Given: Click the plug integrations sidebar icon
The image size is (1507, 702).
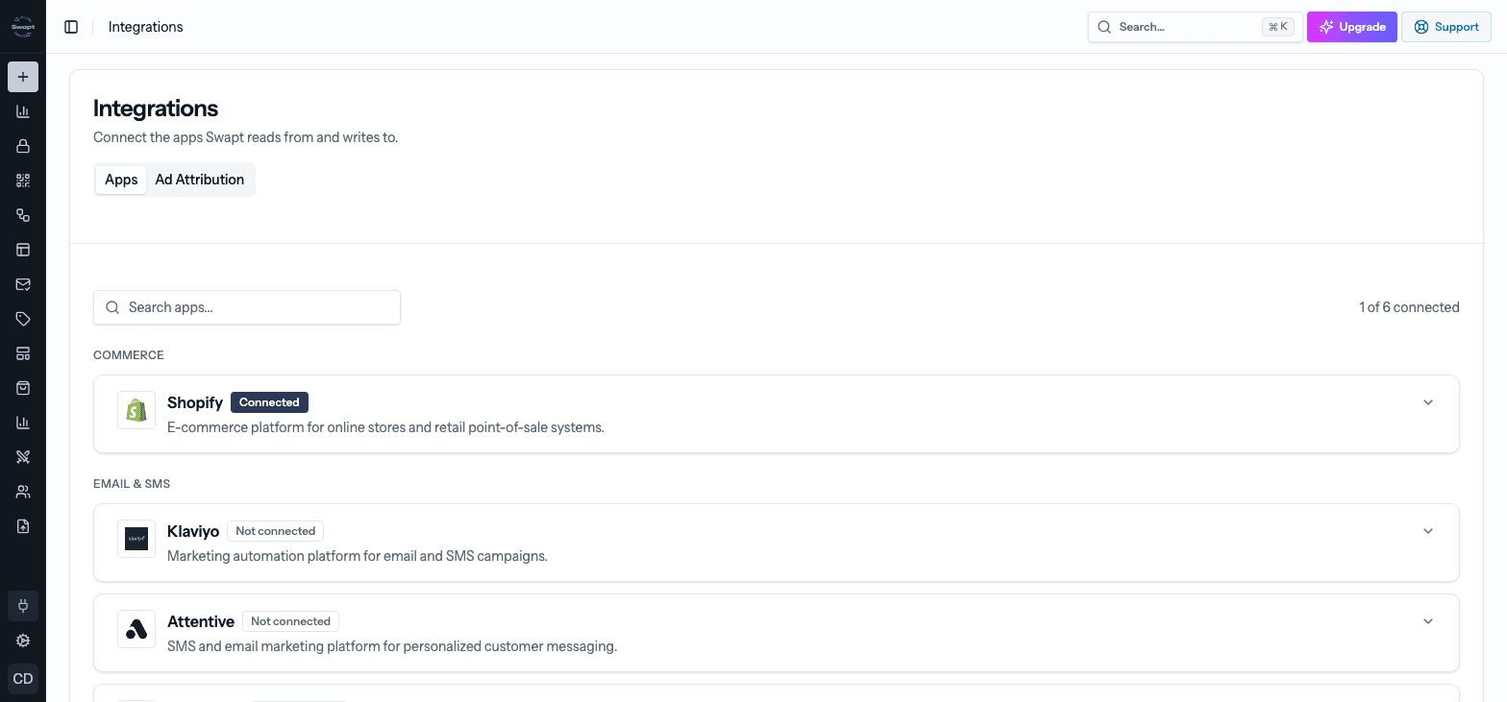Looking at the screenshot, I should [23, 606].
